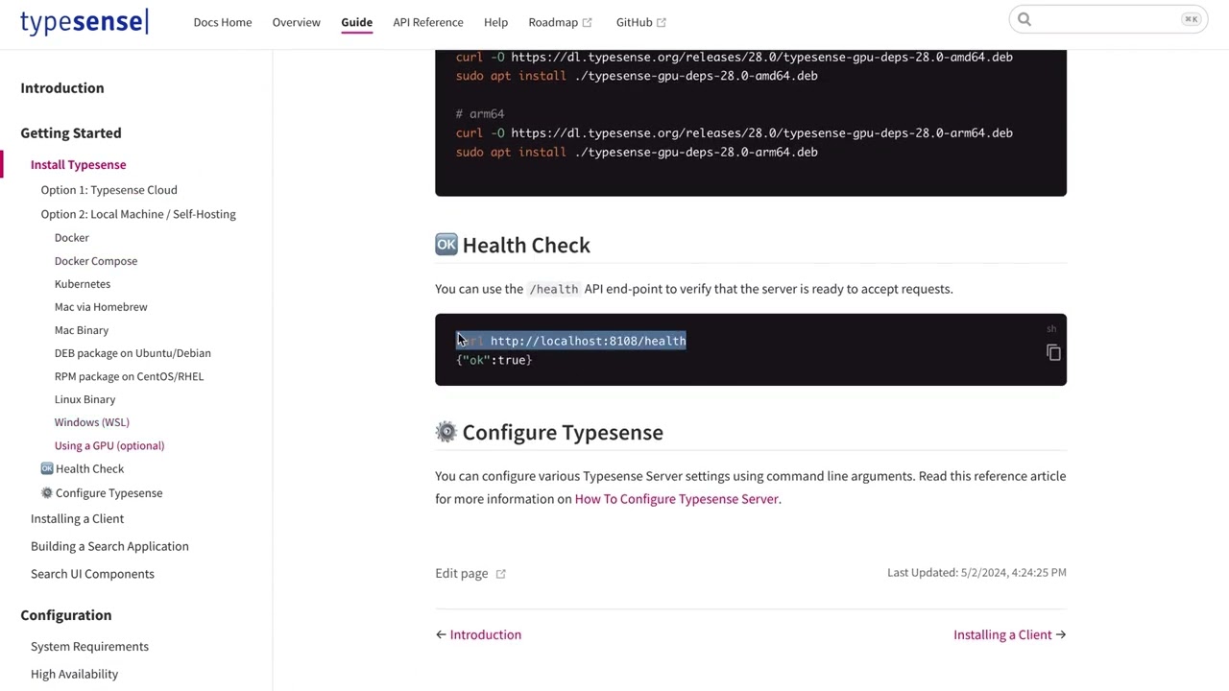Jump to Docker section
This screenshot has height=691, width=1229.
[72, 238]
